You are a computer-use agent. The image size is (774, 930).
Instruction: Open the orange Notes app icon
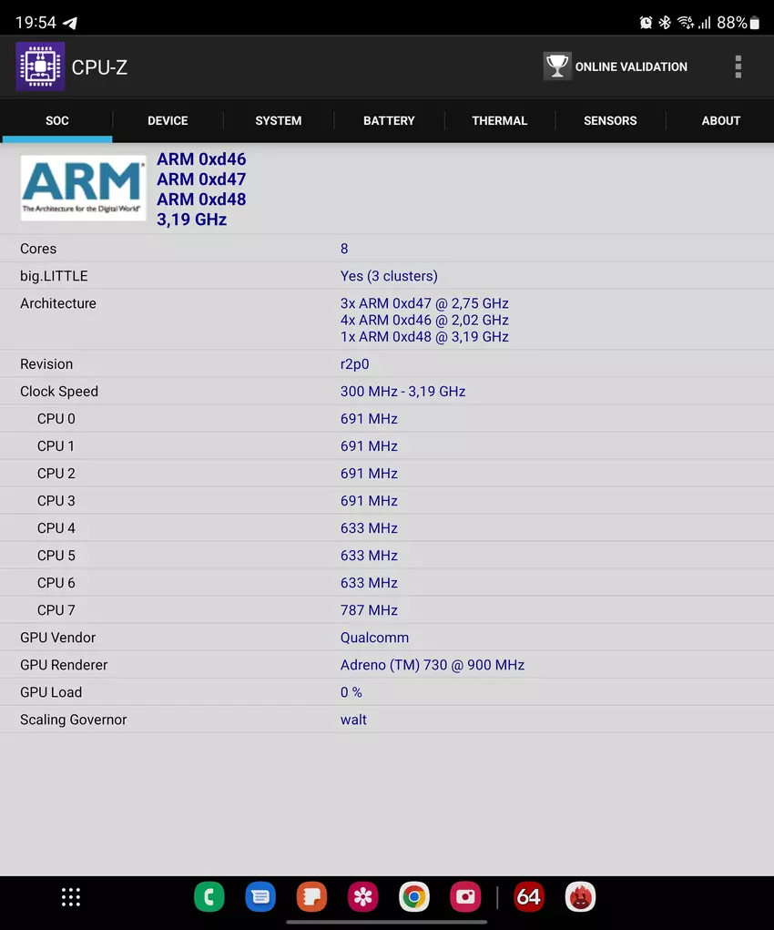point(311,897)
